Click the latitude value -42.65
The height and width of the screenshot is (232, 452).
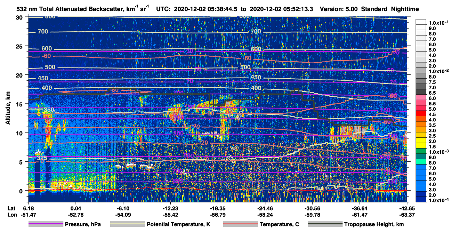407,208
